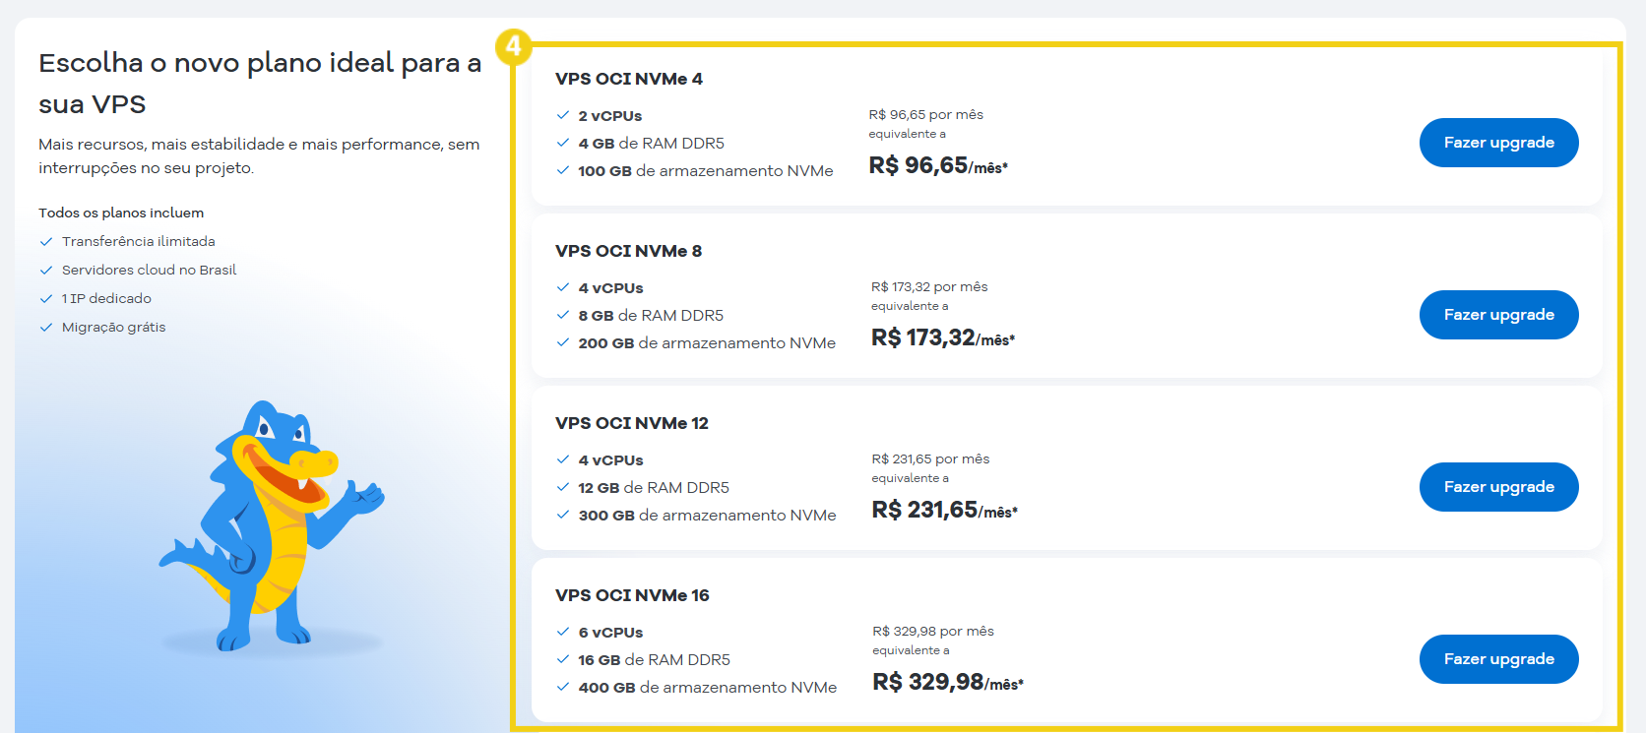Click the 6 vCPUs feature text
This screenshot has height=733, width=1646.
(610, 633)
